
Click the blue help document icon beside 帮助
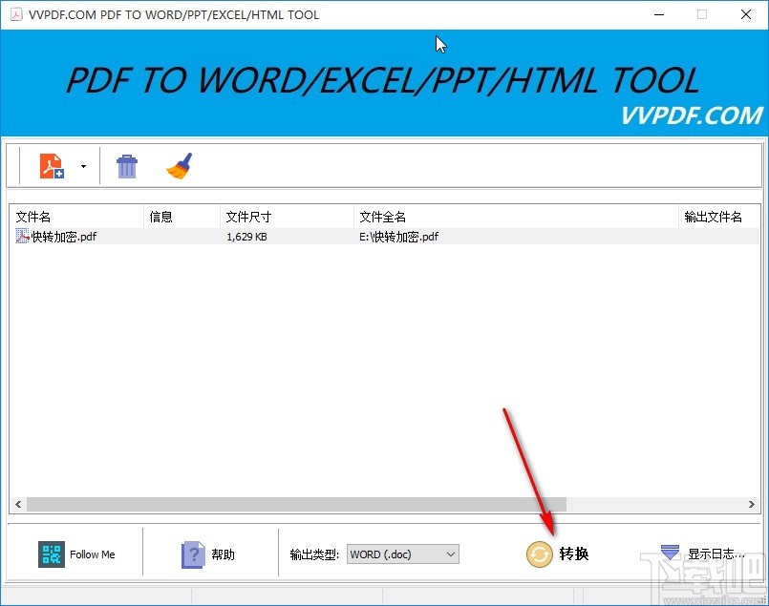pos(187,554)
